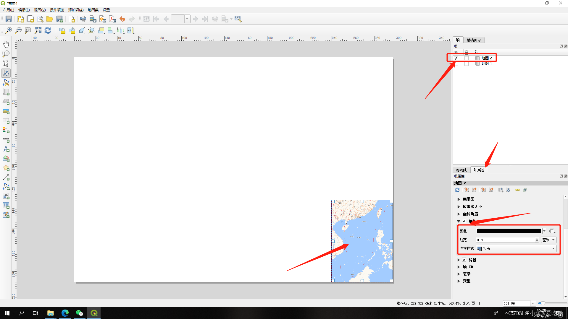Lock the selected items
The image size is (568, 319).
(x=62, y=30)
